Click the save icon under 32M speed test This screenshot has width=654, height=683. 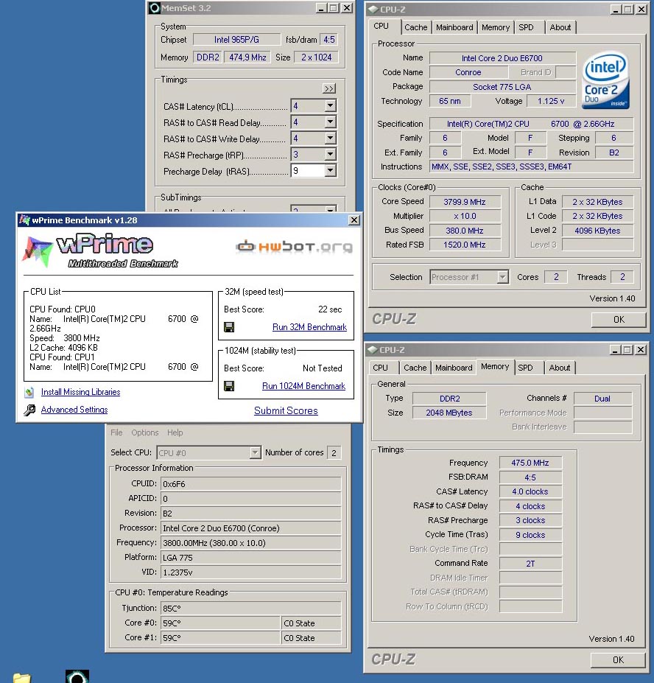click(229, 327)
